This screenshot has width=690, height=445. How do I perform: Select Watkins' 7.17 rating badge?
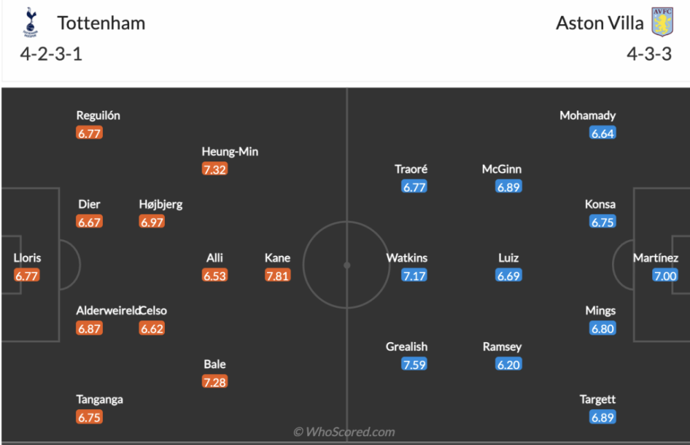coord(414,275)
